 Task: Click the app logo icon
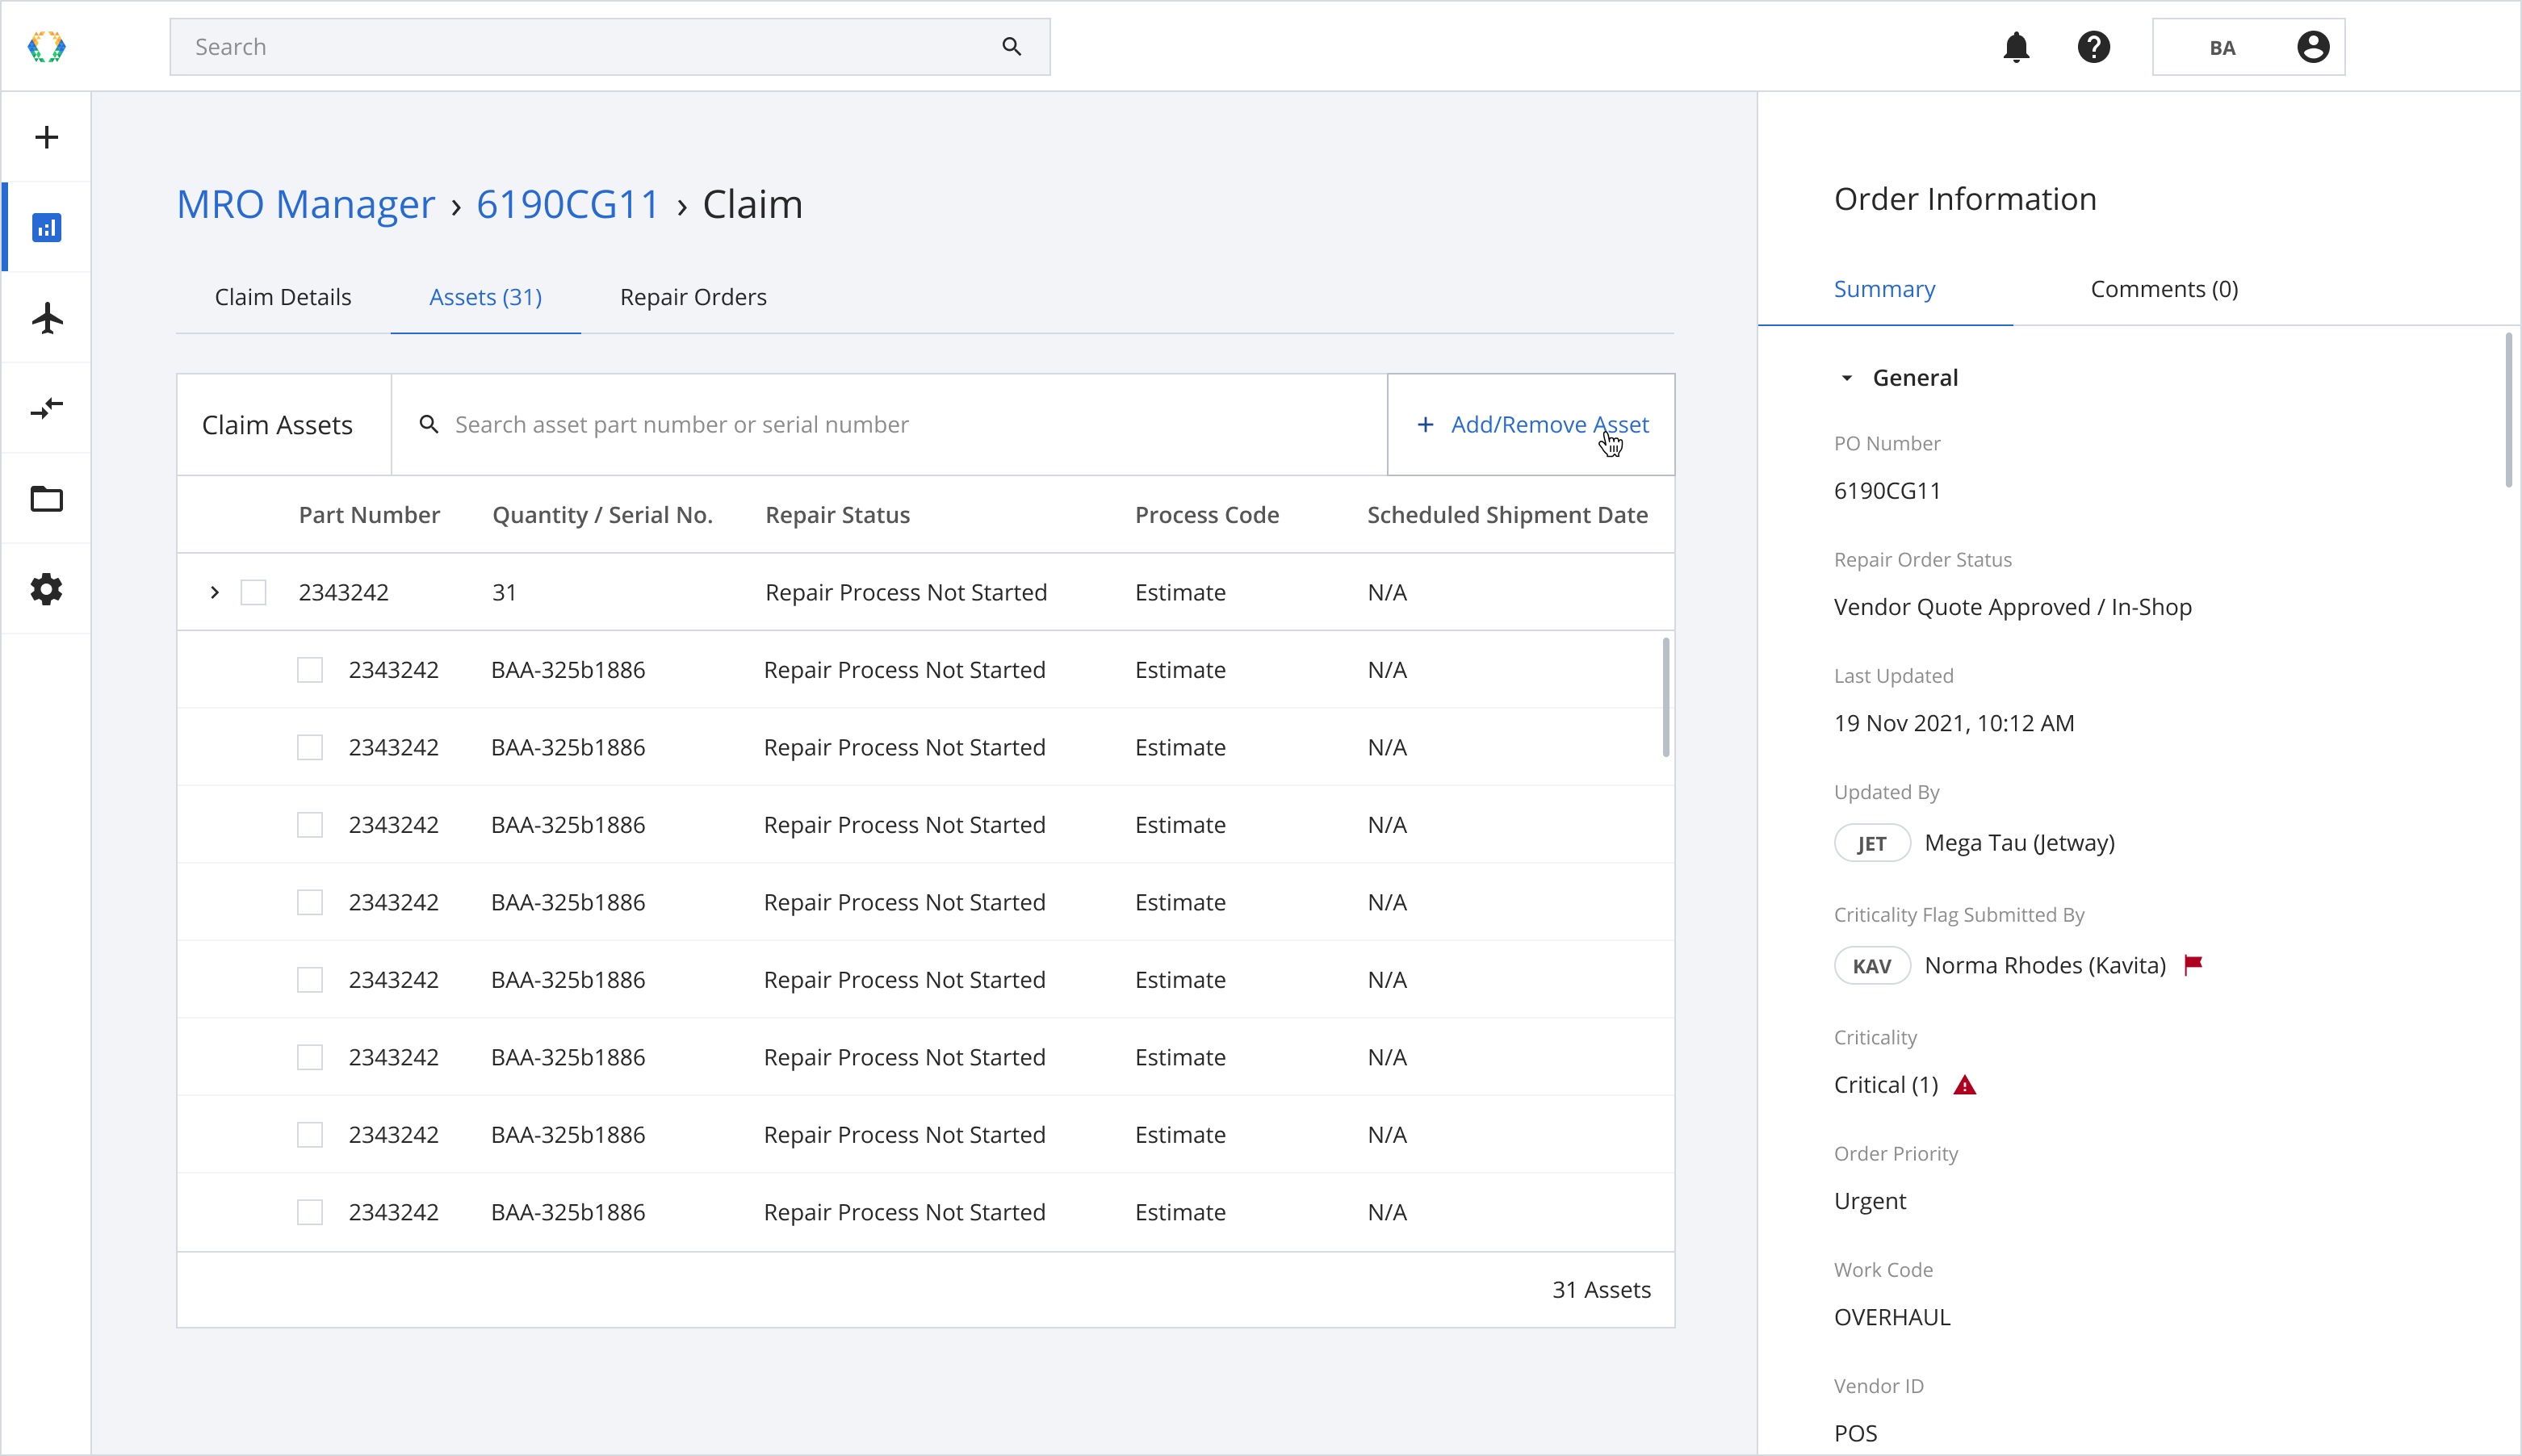click(x=46, y=46)
